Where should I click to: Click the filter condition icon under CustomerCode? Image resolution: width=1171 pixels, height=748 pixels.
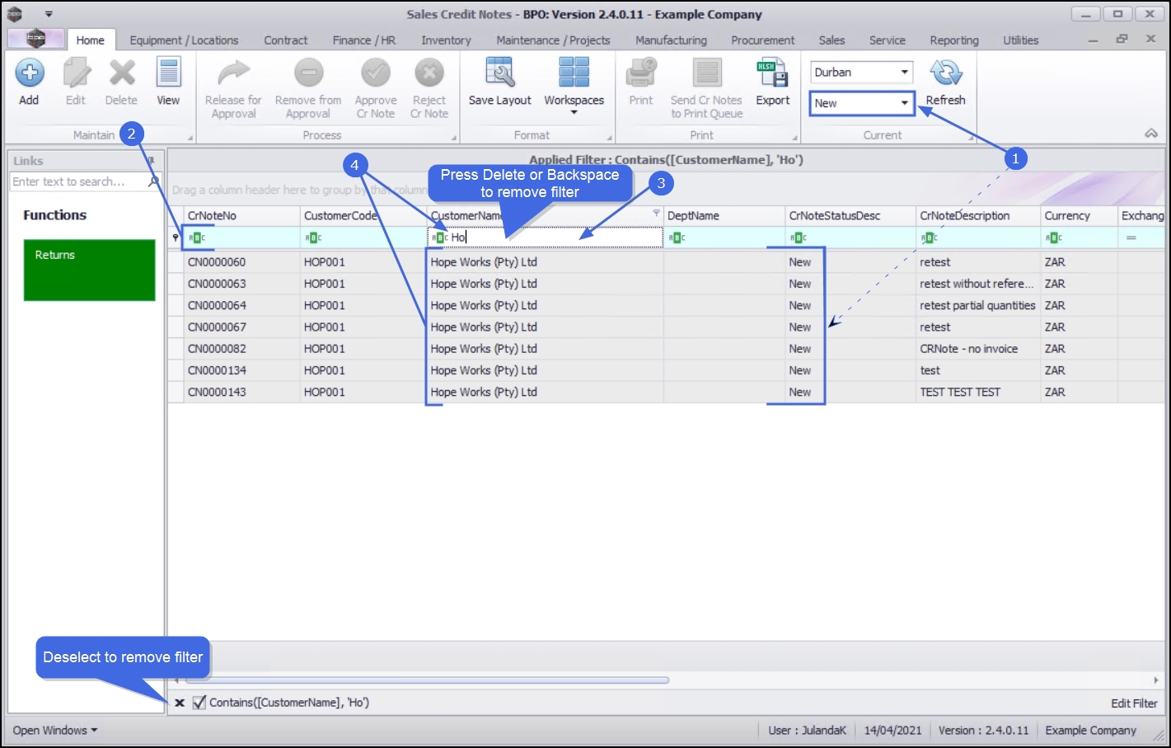(313, 238)
